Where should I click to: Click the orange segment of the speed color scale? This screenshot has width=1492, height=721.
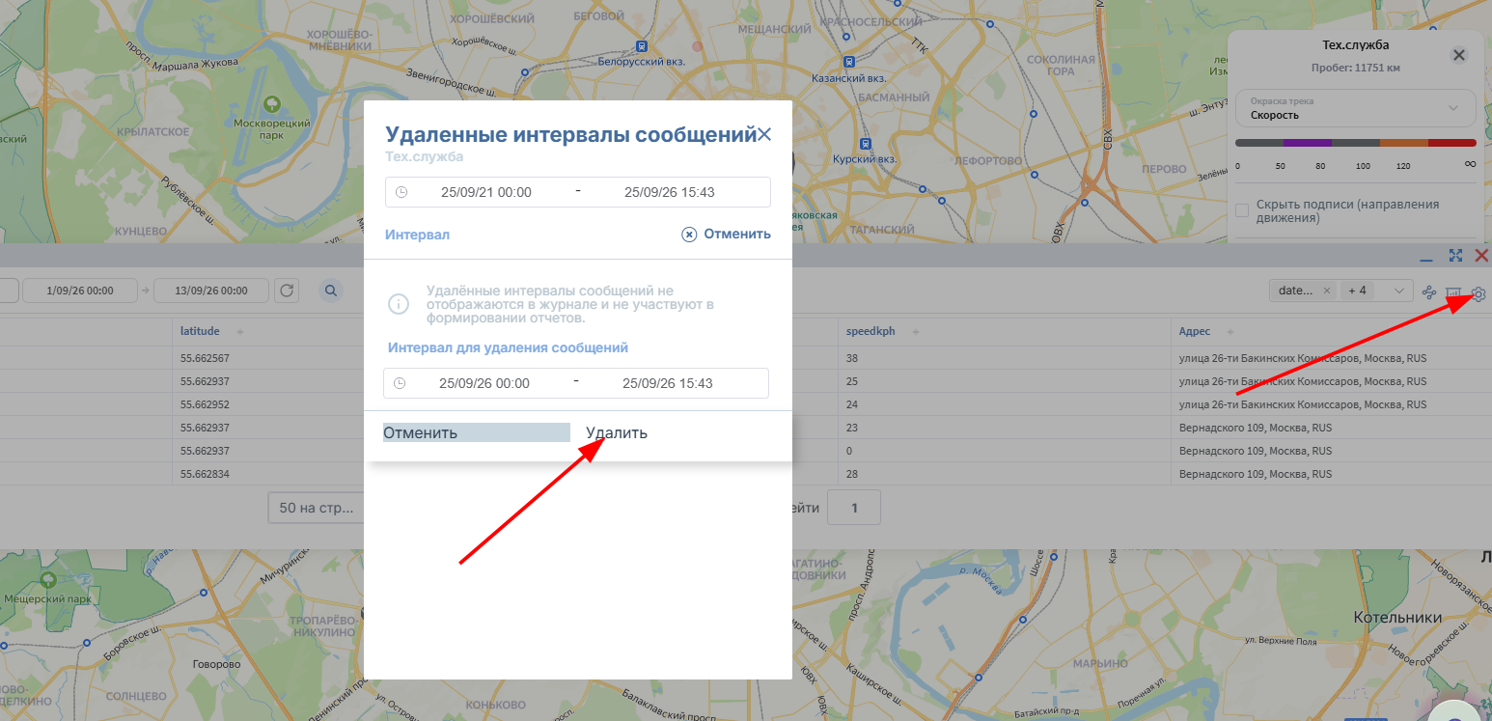pos(1404,143)
